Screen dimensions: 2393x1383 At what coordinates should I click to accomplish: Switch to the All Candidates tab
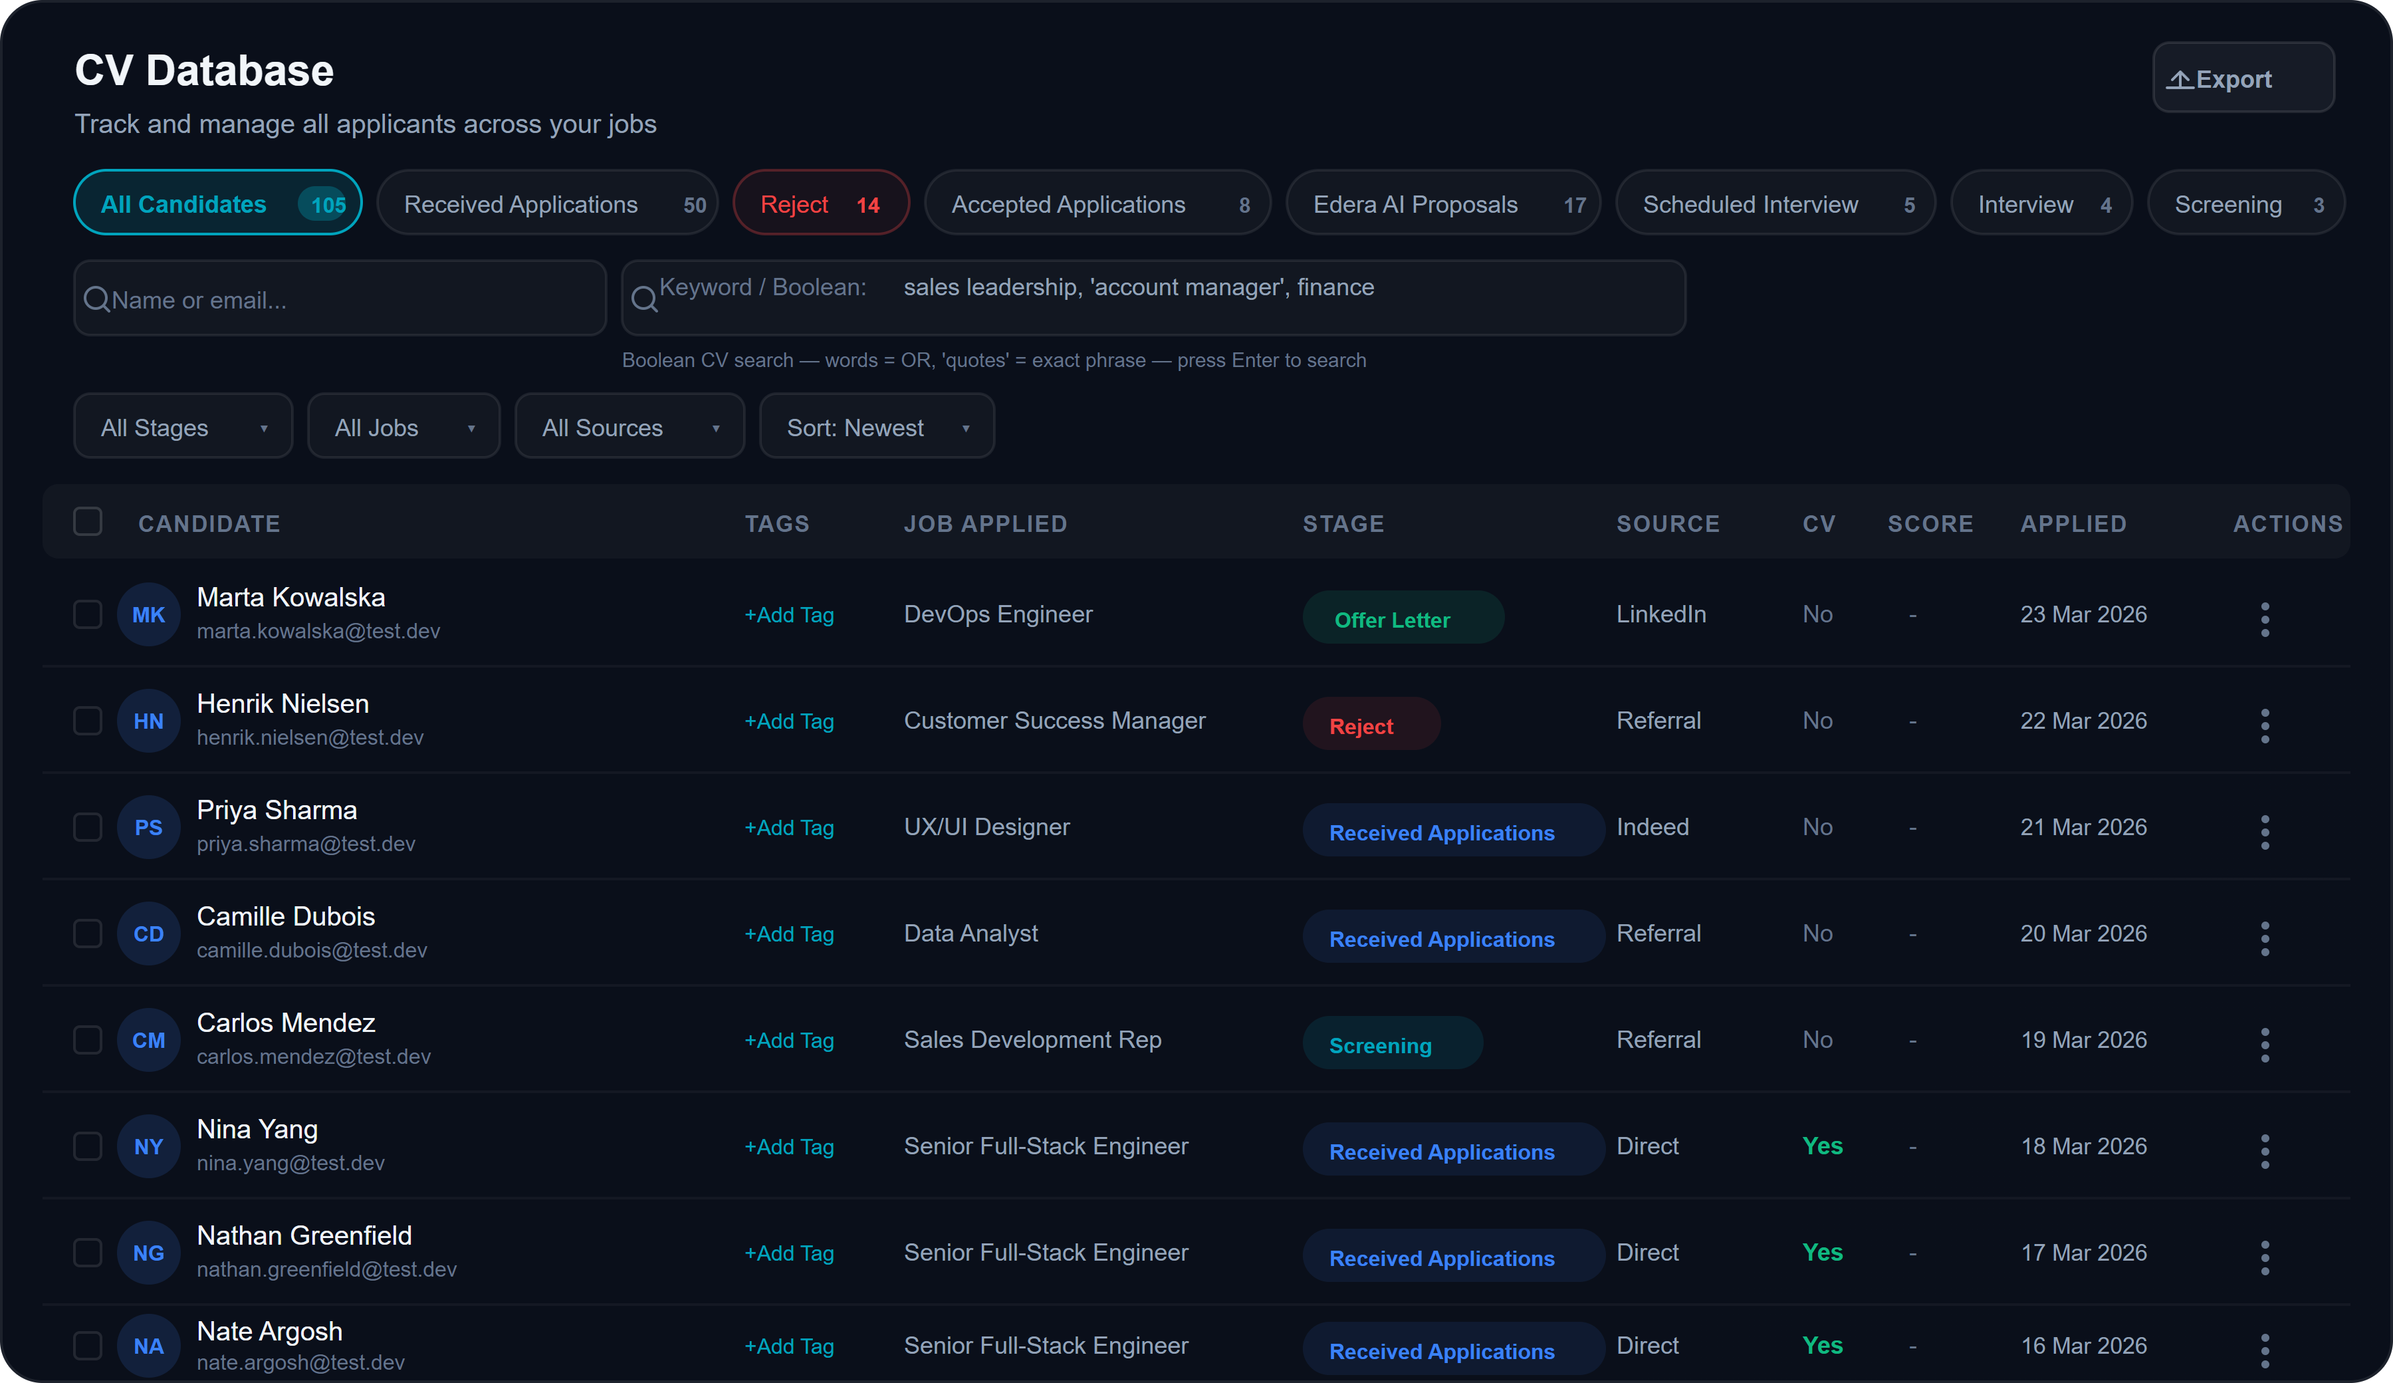pos(217,203)
